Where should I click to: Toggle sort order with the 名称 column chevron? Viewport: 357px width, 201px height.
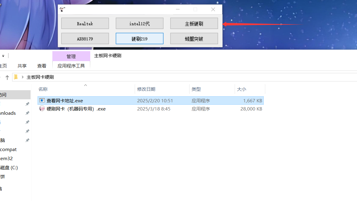pos(85,85)
